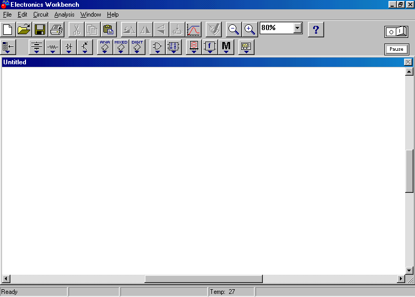Image resolution: width=415 pixels, height=297 pixels.
Task: Open the Miscellaneous M parts bin
Action: [x=226, y=47]
